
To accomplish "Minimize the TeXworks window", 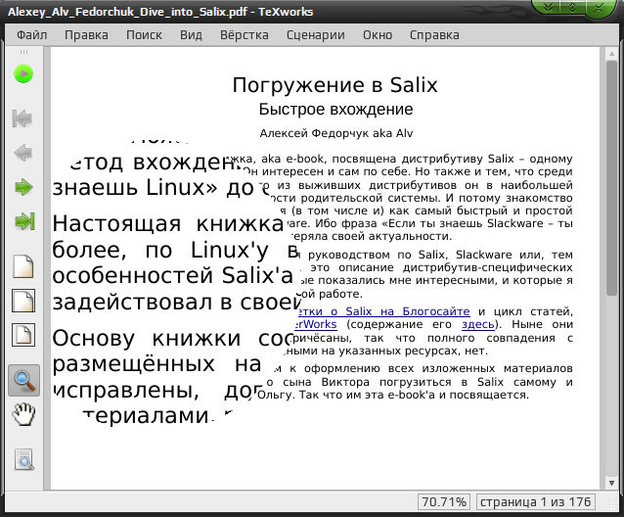I will [549, 8].
